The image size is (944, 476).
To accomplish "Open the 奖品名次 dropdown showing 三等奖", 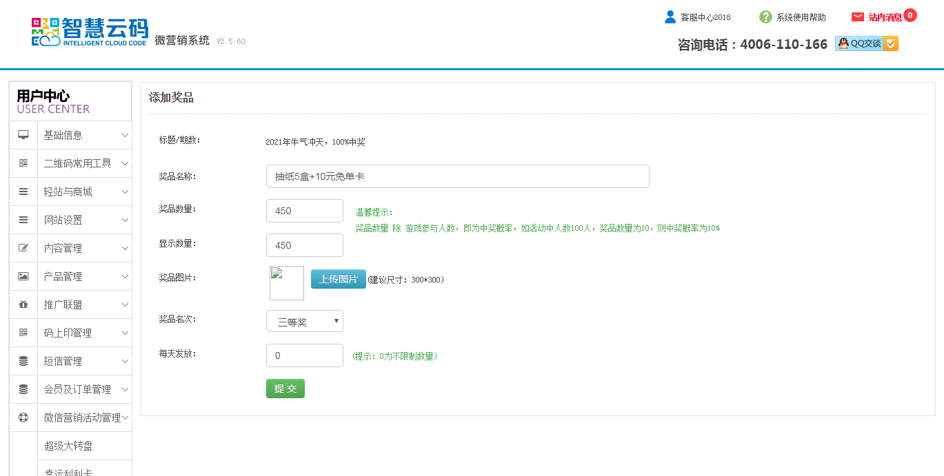I will 304,321.
